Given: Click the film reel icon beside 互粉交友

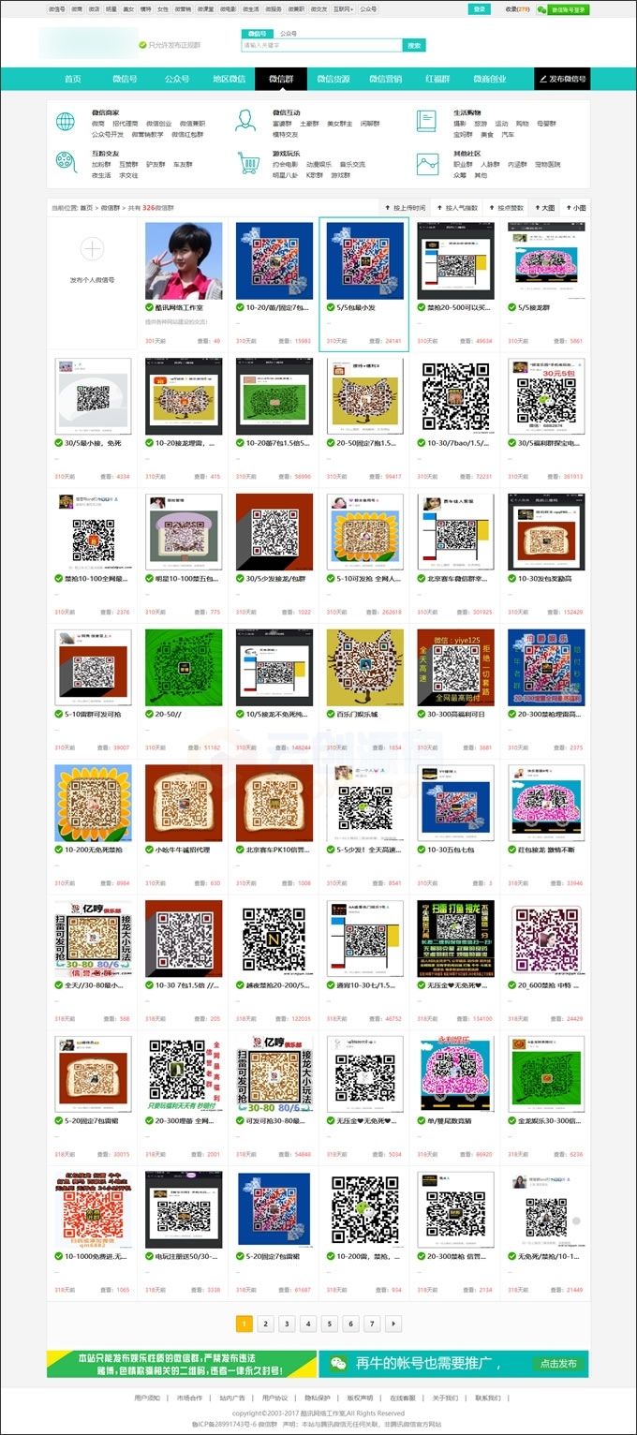Looking at the screenshot, I should click(65, 162).
